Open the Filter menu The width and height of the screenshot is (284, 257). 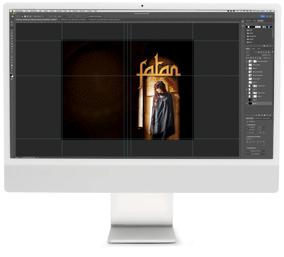pyautogui.click(x=65, y=11)
